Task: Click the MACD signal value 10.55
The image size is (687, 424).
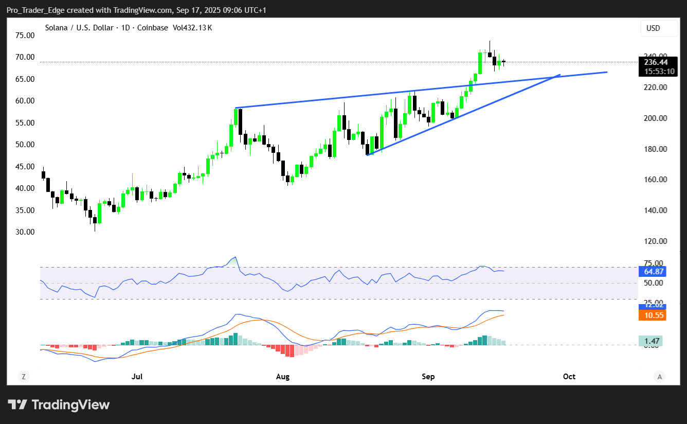Action: point(652,315)
